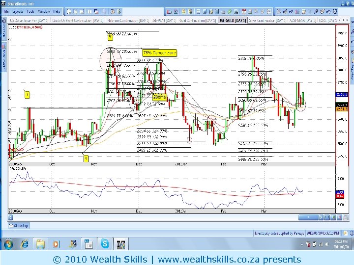This screenshot has width=354, height=265.
Task: Open the File menu
Action: [6, 11]
